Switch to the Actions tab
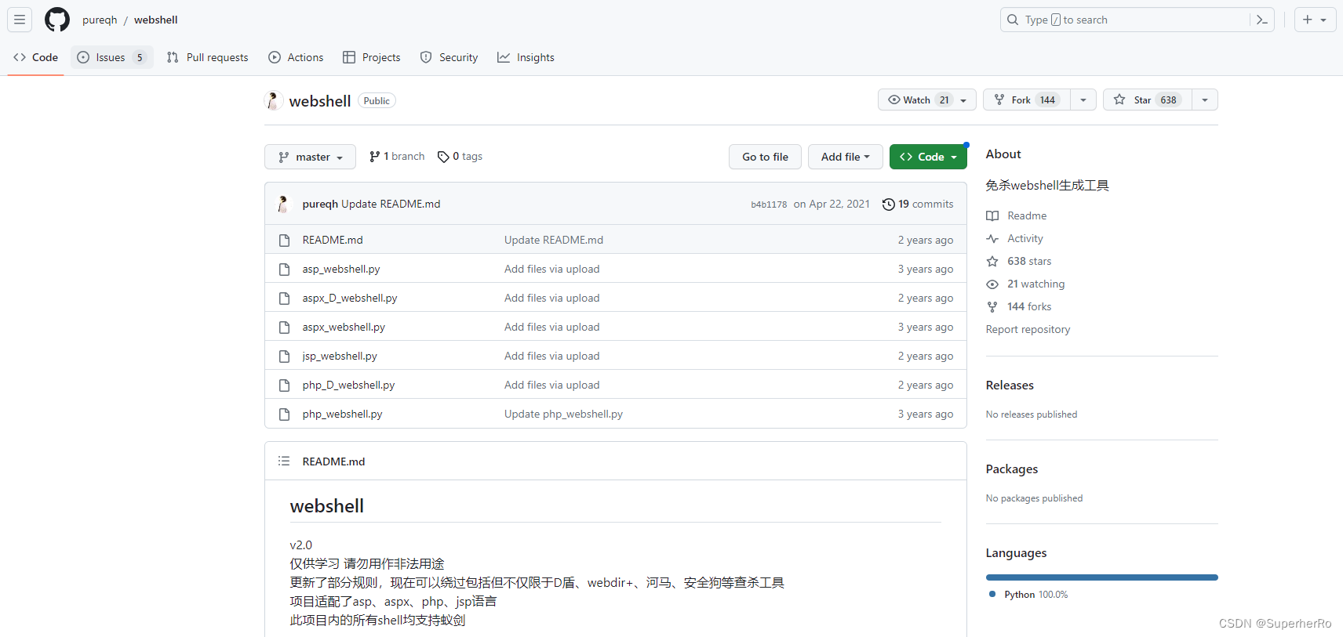 tap(296, 57)
